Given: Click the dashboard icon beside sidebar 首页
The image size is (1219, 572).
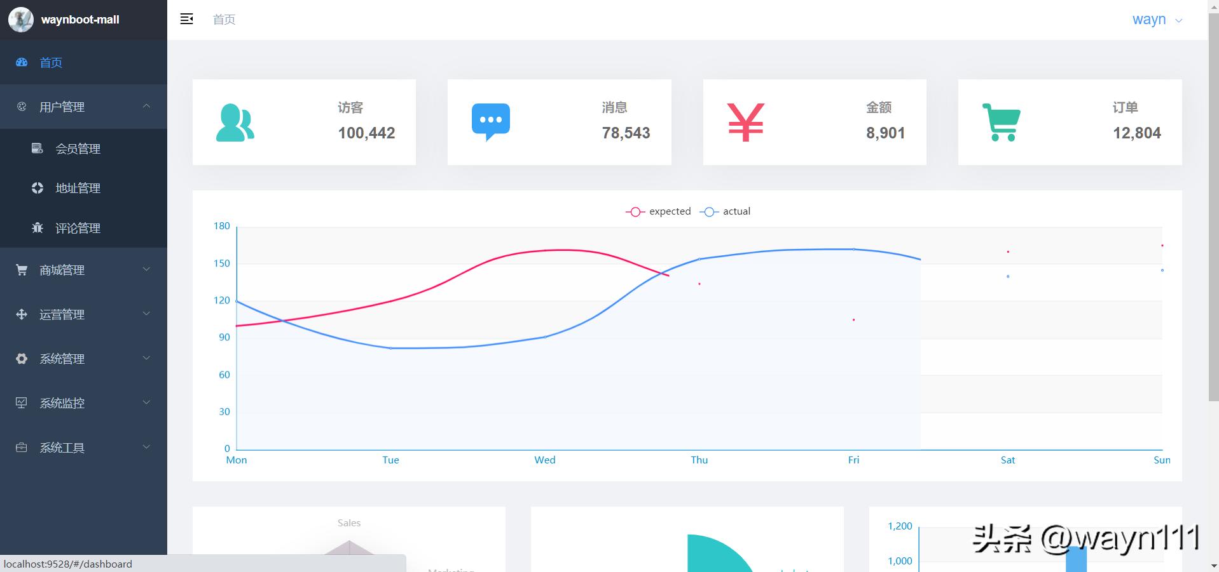Looking at the screenshot, I should click(x=22, y=62).
